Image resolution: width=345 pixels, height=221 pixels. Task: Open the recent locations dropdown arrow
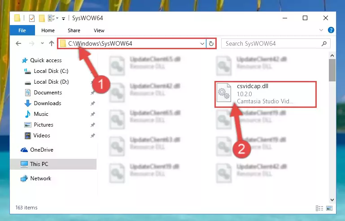click(42, 43)
